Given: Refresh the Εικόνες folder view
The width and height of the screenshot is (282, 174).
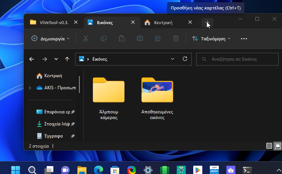Looking at the screenshot, I should [x=185, y=59].
